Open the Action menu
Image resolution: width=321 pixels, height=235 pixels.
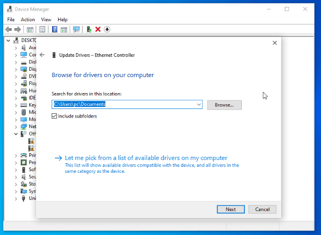[x=28, y=20]
